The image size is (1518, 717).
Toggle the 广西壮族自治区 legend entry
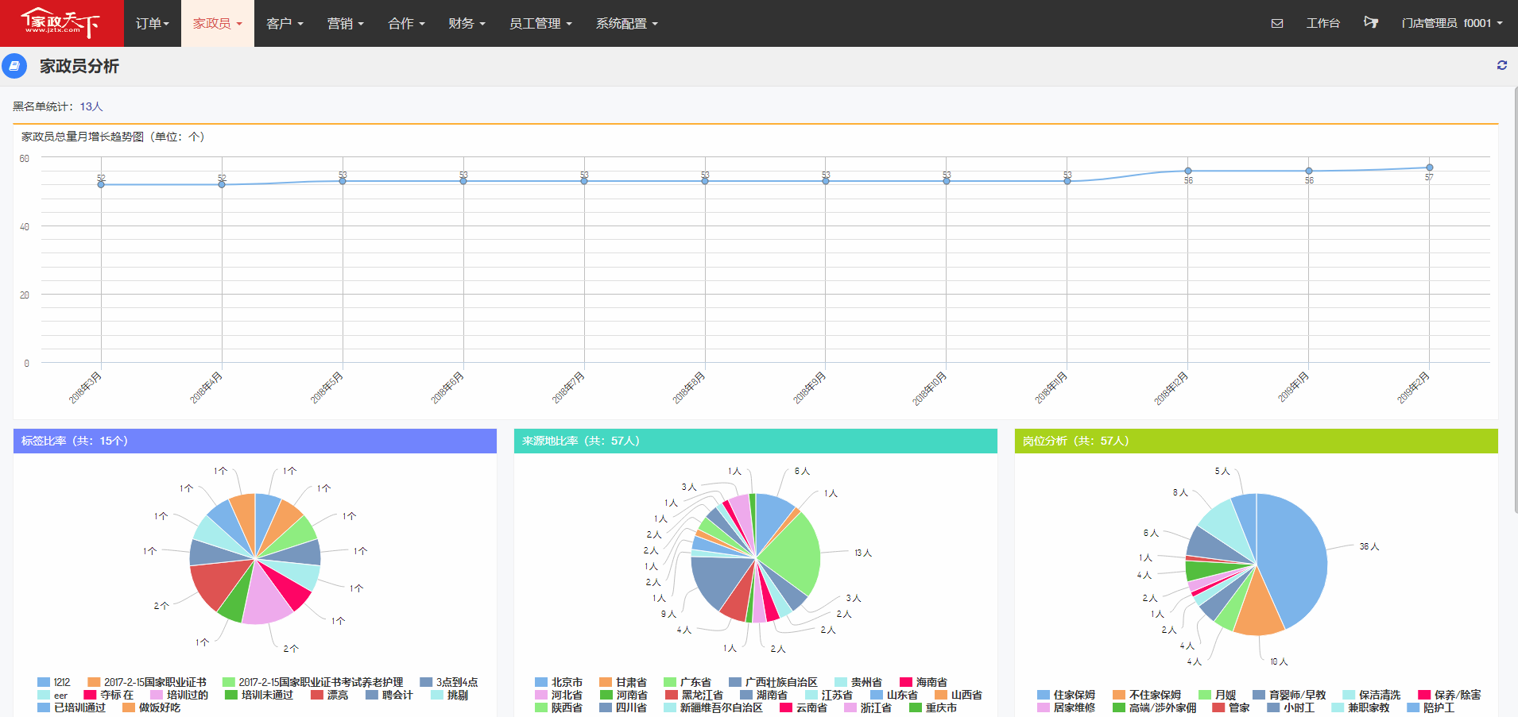[773, 682]
